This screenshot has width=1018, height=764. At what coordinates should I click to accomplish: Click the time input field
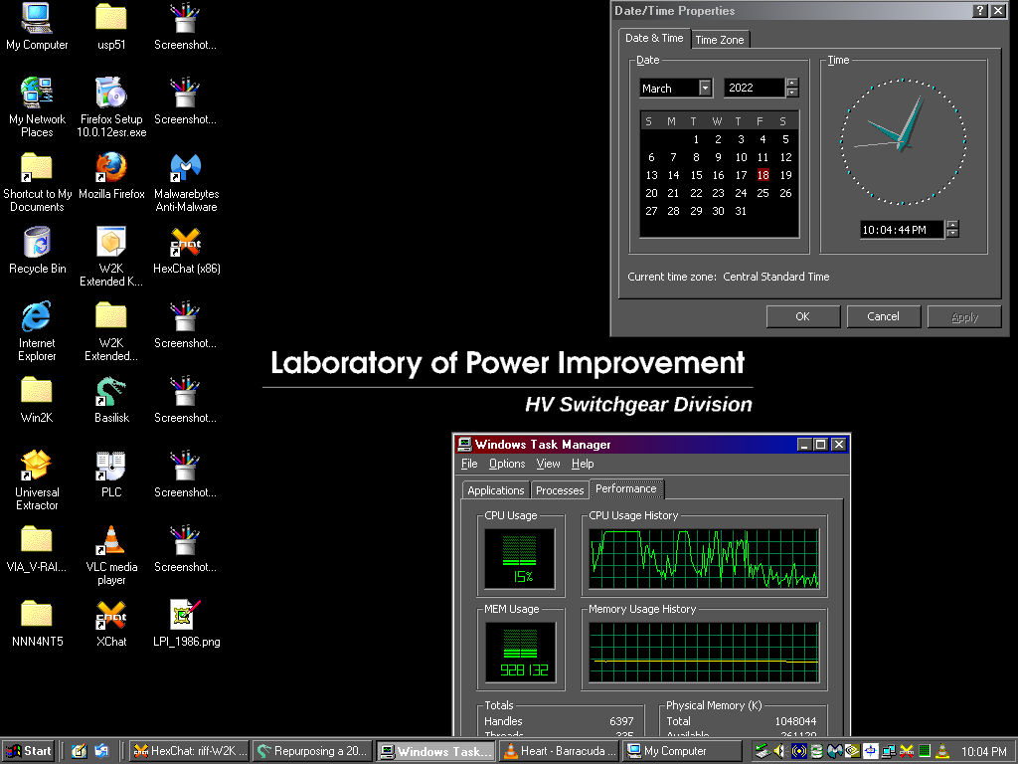[x=900, y=230]
